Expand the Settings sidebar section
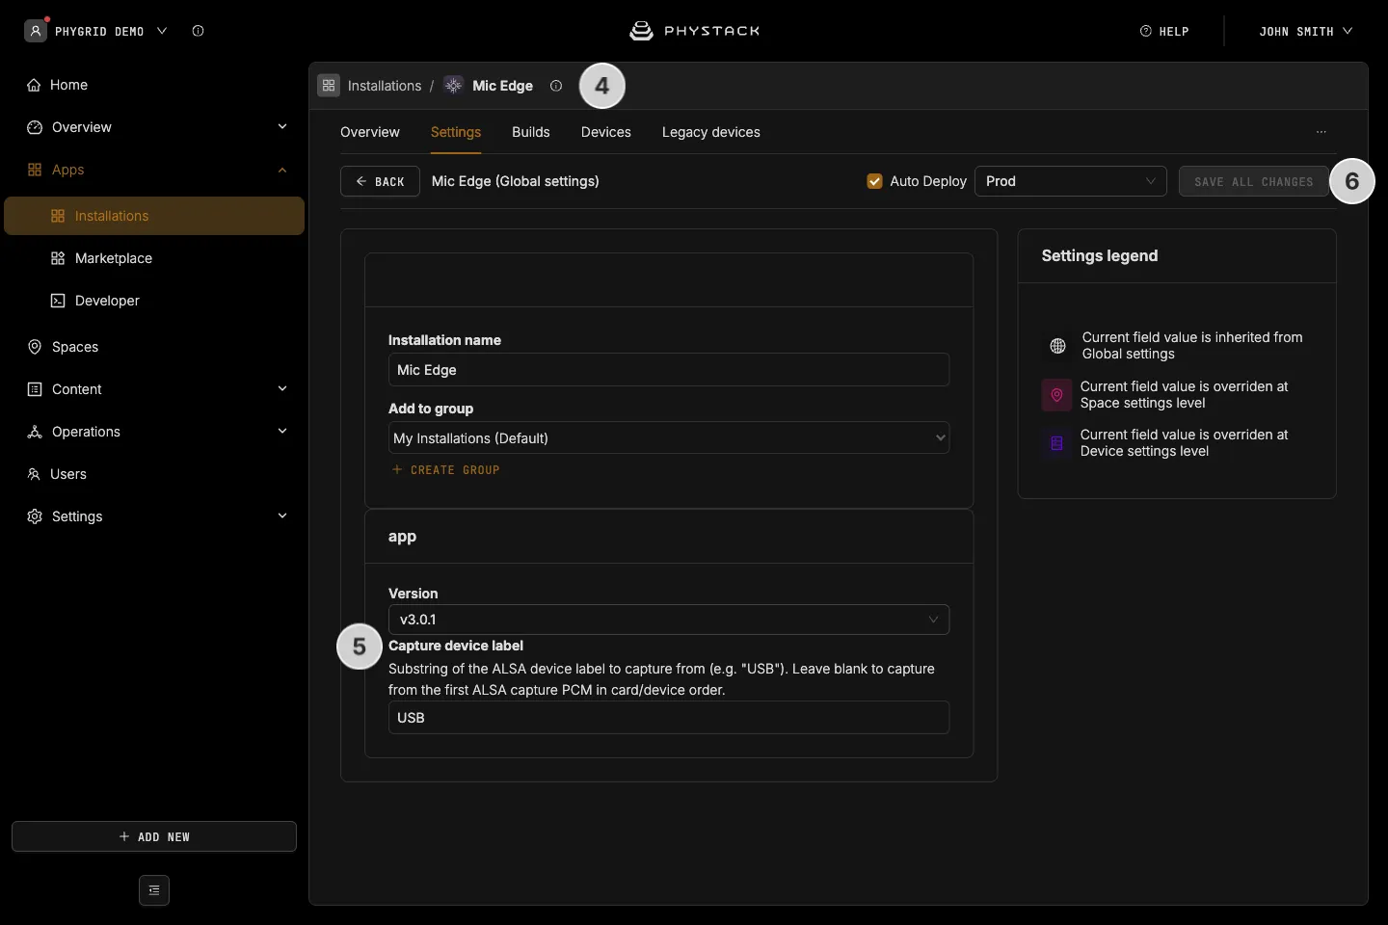 point(282,516)
